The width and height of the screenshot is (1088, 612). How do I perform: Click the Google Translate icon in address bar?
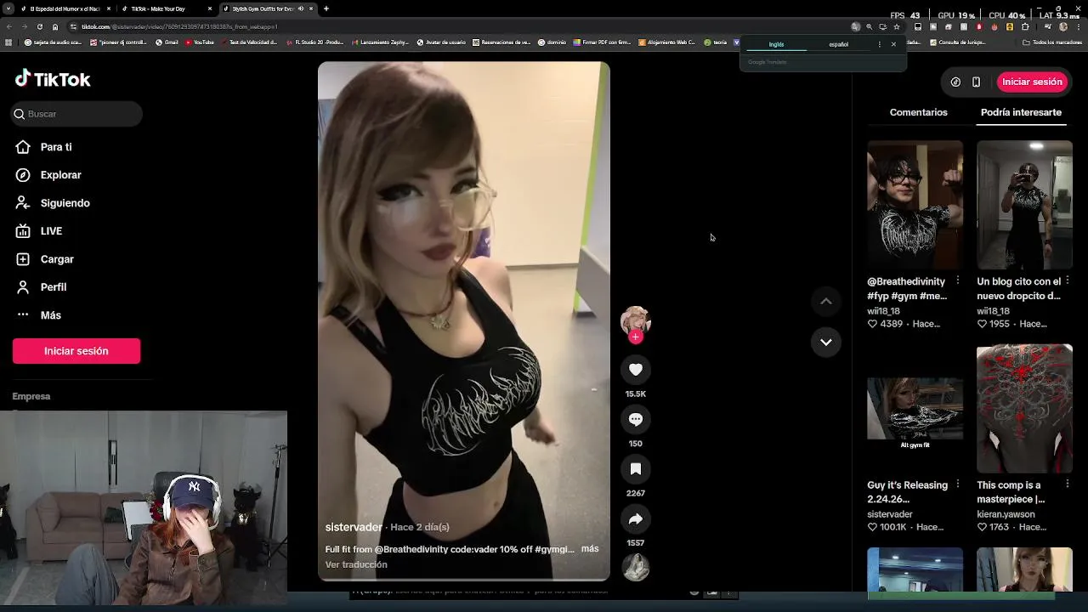pyautogui.click(x=856, y=26)
